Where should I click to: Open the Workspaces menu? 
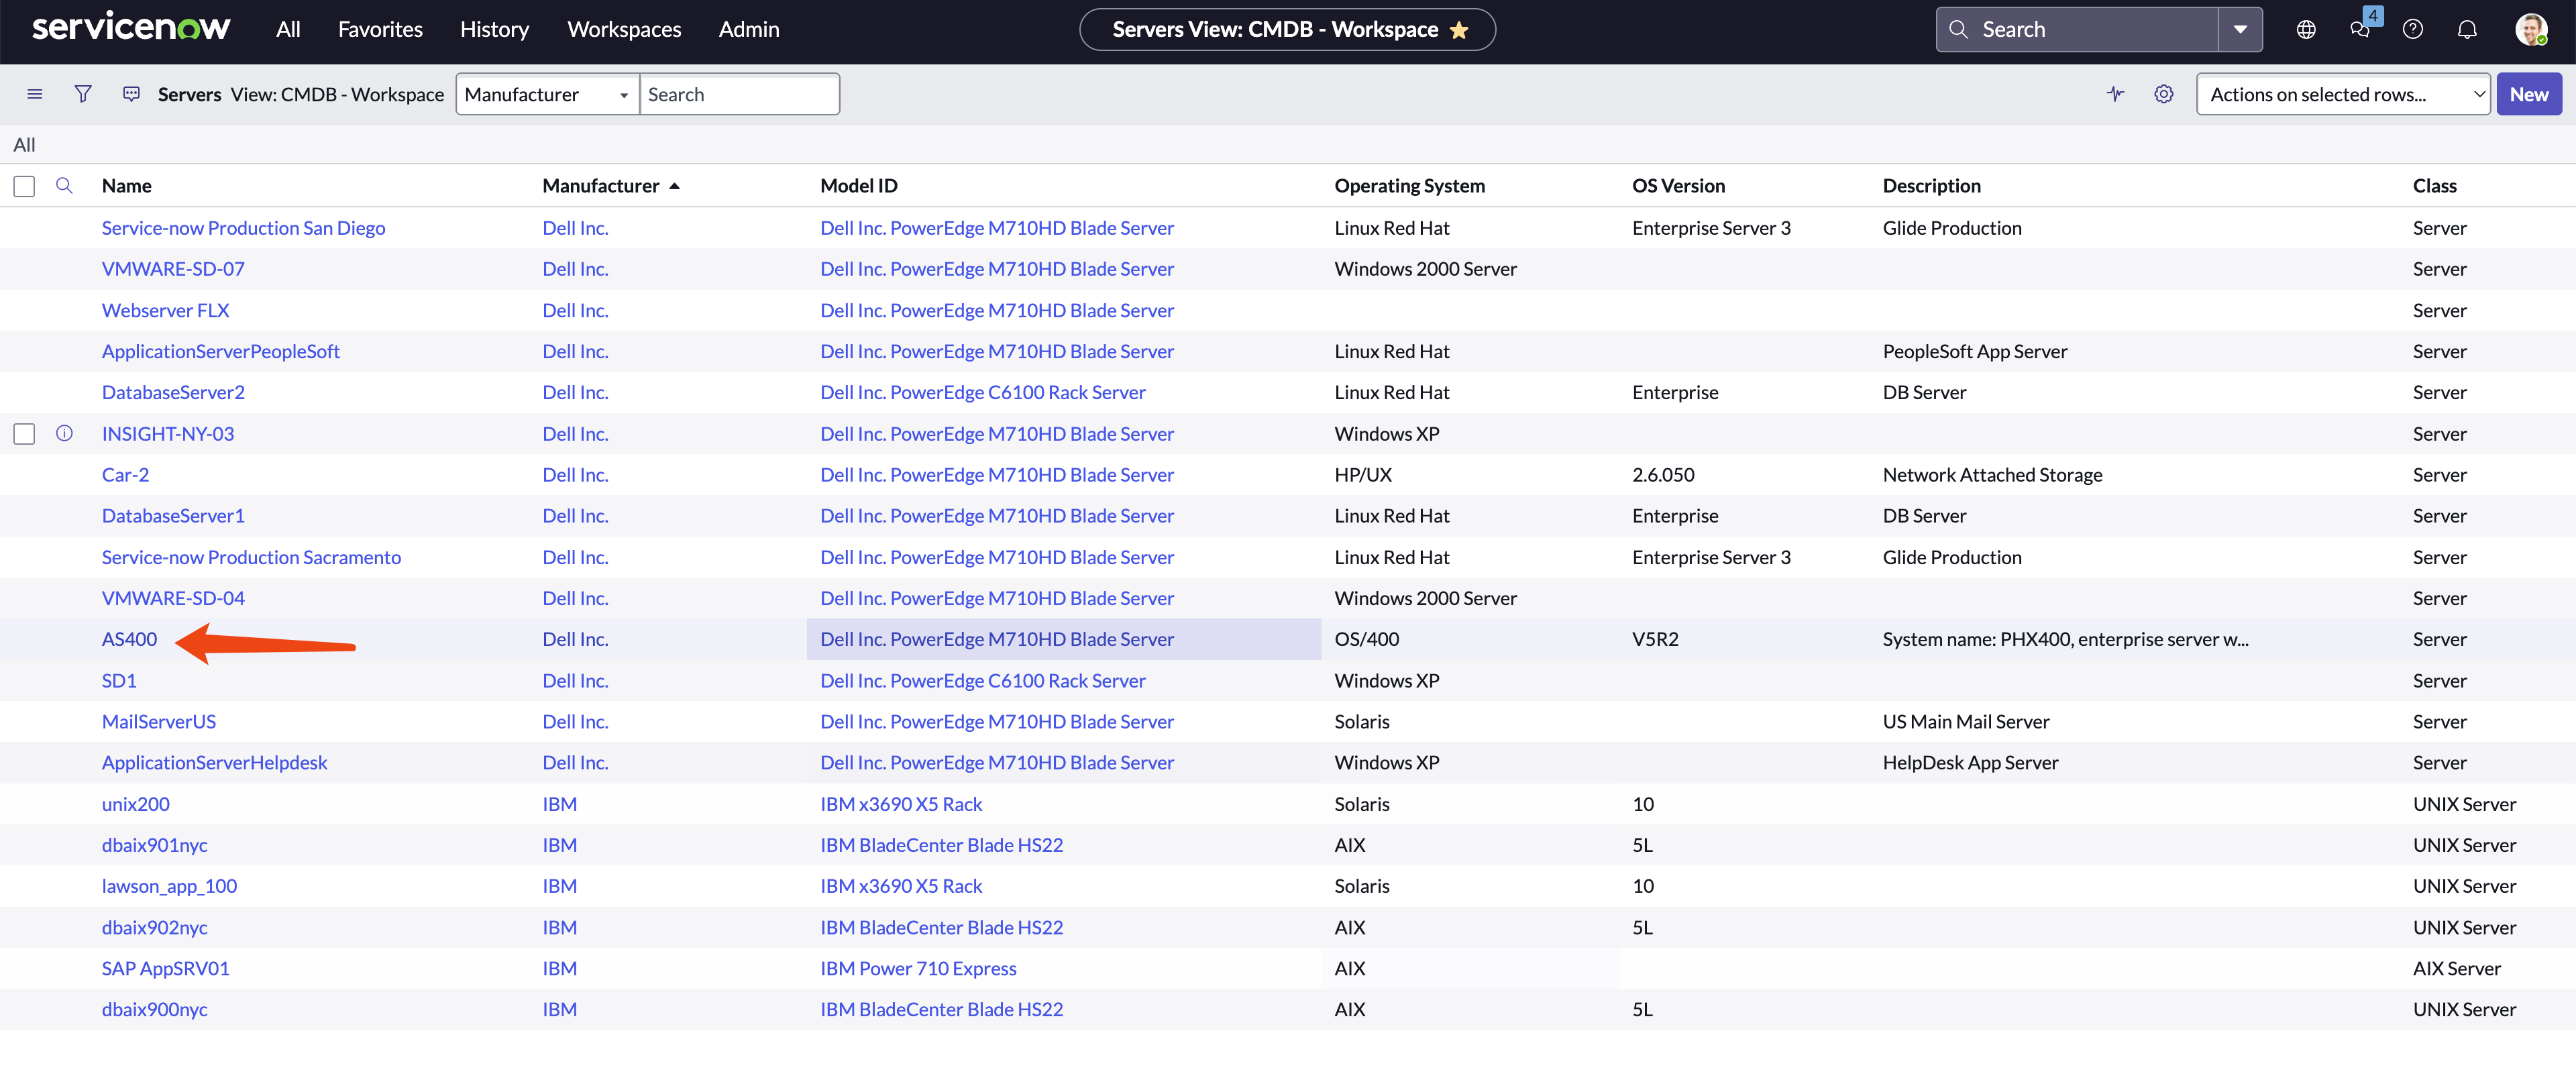pos(624,30)
